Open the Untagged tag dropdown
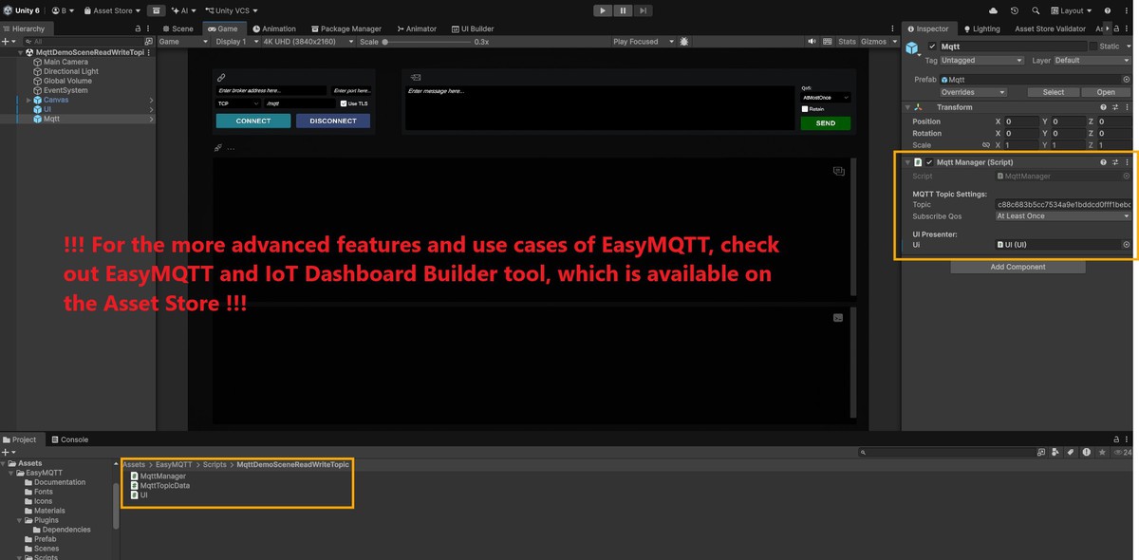The width and height of the screenshot is (1139, 560). (981, 60)
